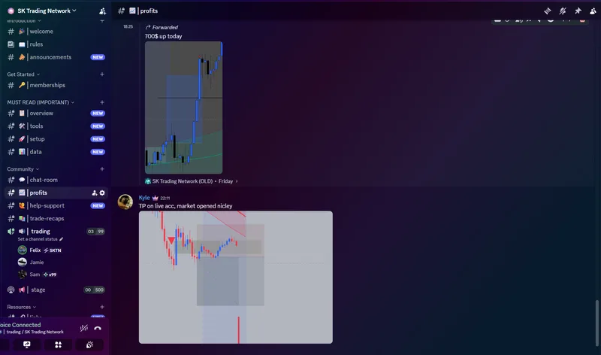Open the welcome channel
This screenshot has width=601, height=355.
pyautogui.click(x=56, y=32)
